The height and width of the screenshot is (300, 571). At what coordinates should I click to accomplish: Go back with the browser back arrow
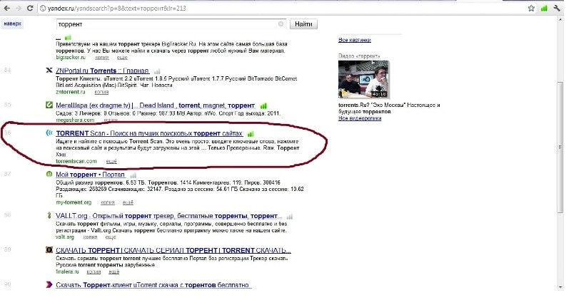point(7,8)
